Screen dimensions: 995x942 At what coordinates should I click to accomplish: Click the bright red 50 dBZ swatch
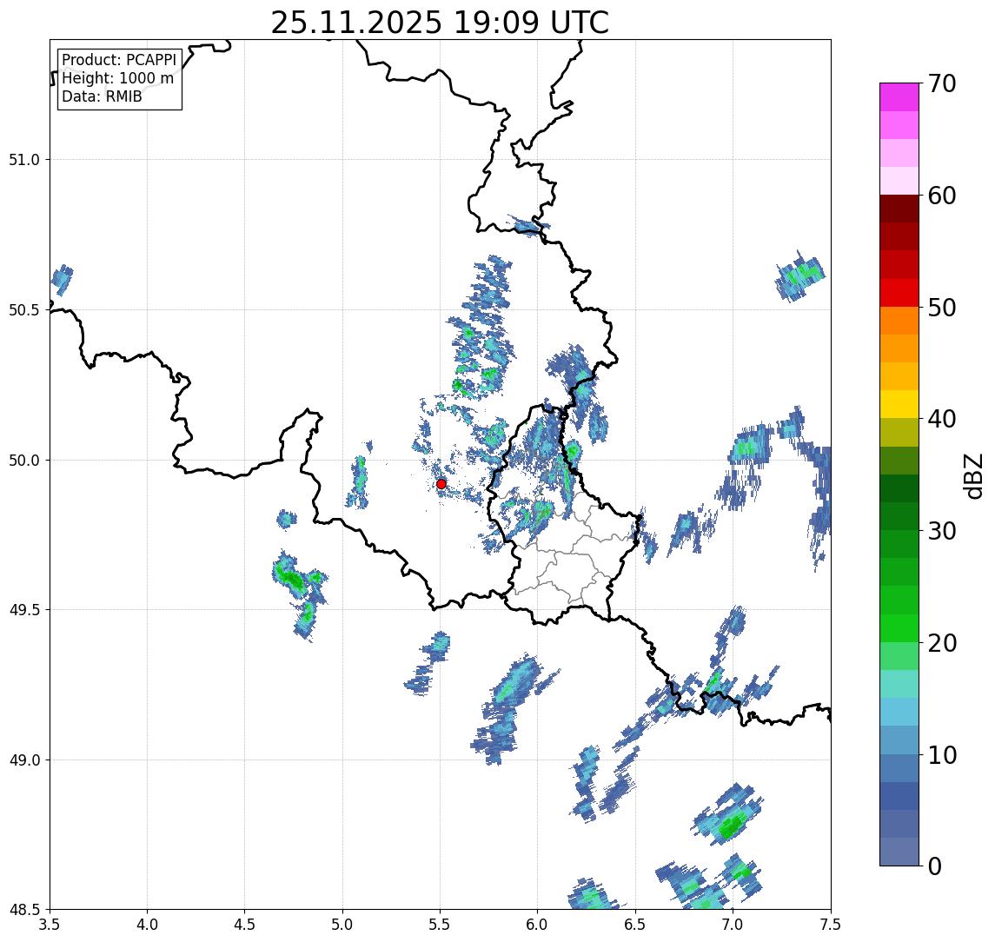(x=899, y=293)
